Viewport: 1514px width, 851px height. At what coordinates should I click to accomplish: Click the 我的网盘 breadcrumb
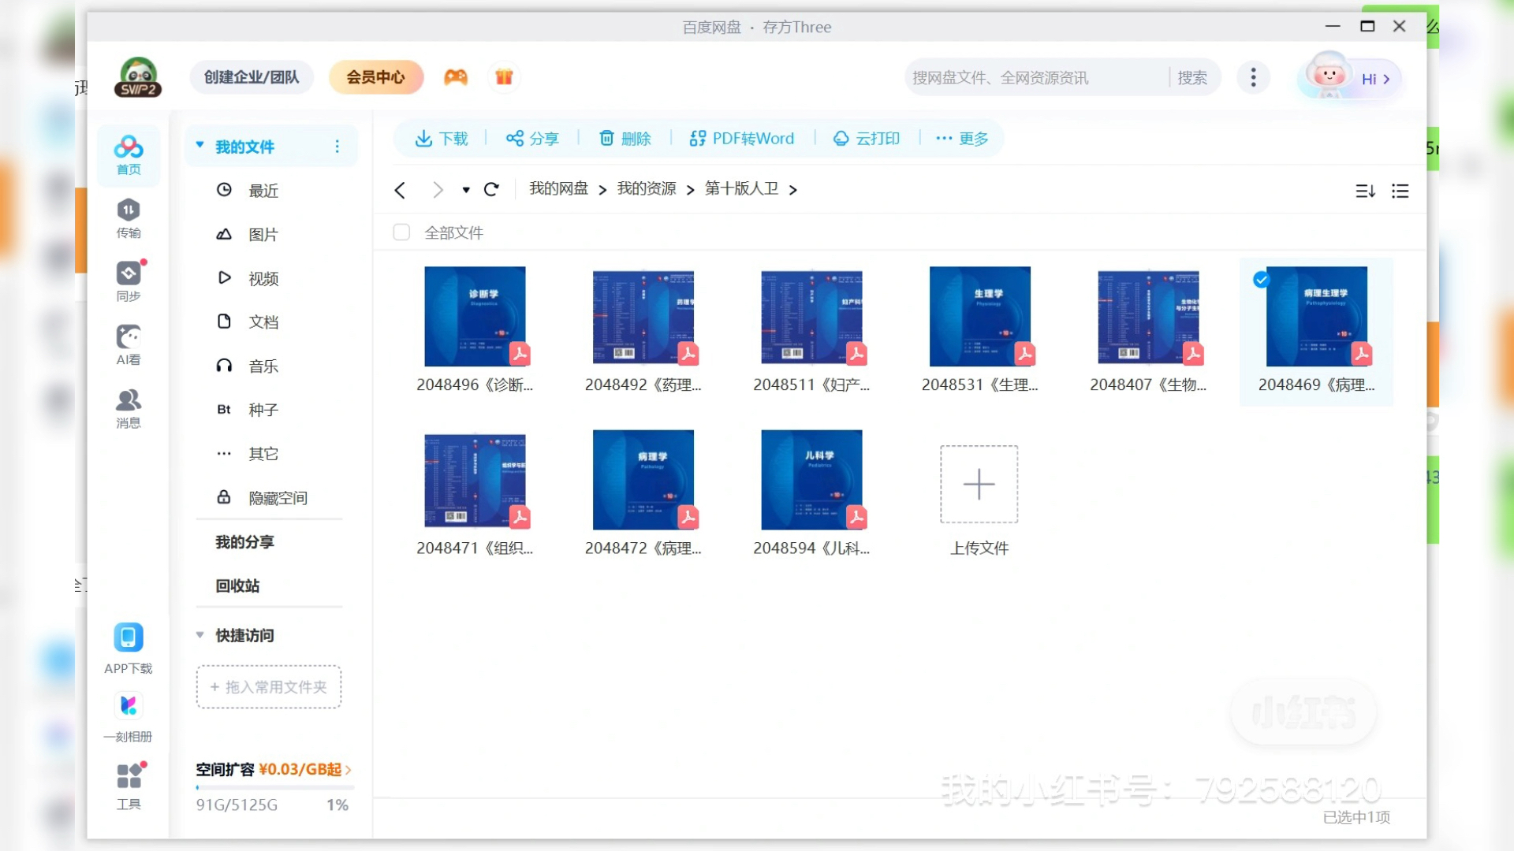tap(558, 188)
